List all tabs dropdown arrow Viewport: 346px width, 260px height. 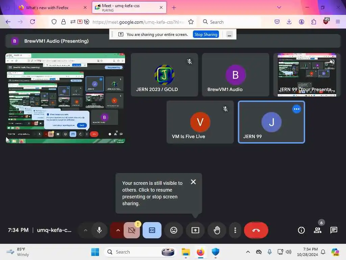point(279,7)
